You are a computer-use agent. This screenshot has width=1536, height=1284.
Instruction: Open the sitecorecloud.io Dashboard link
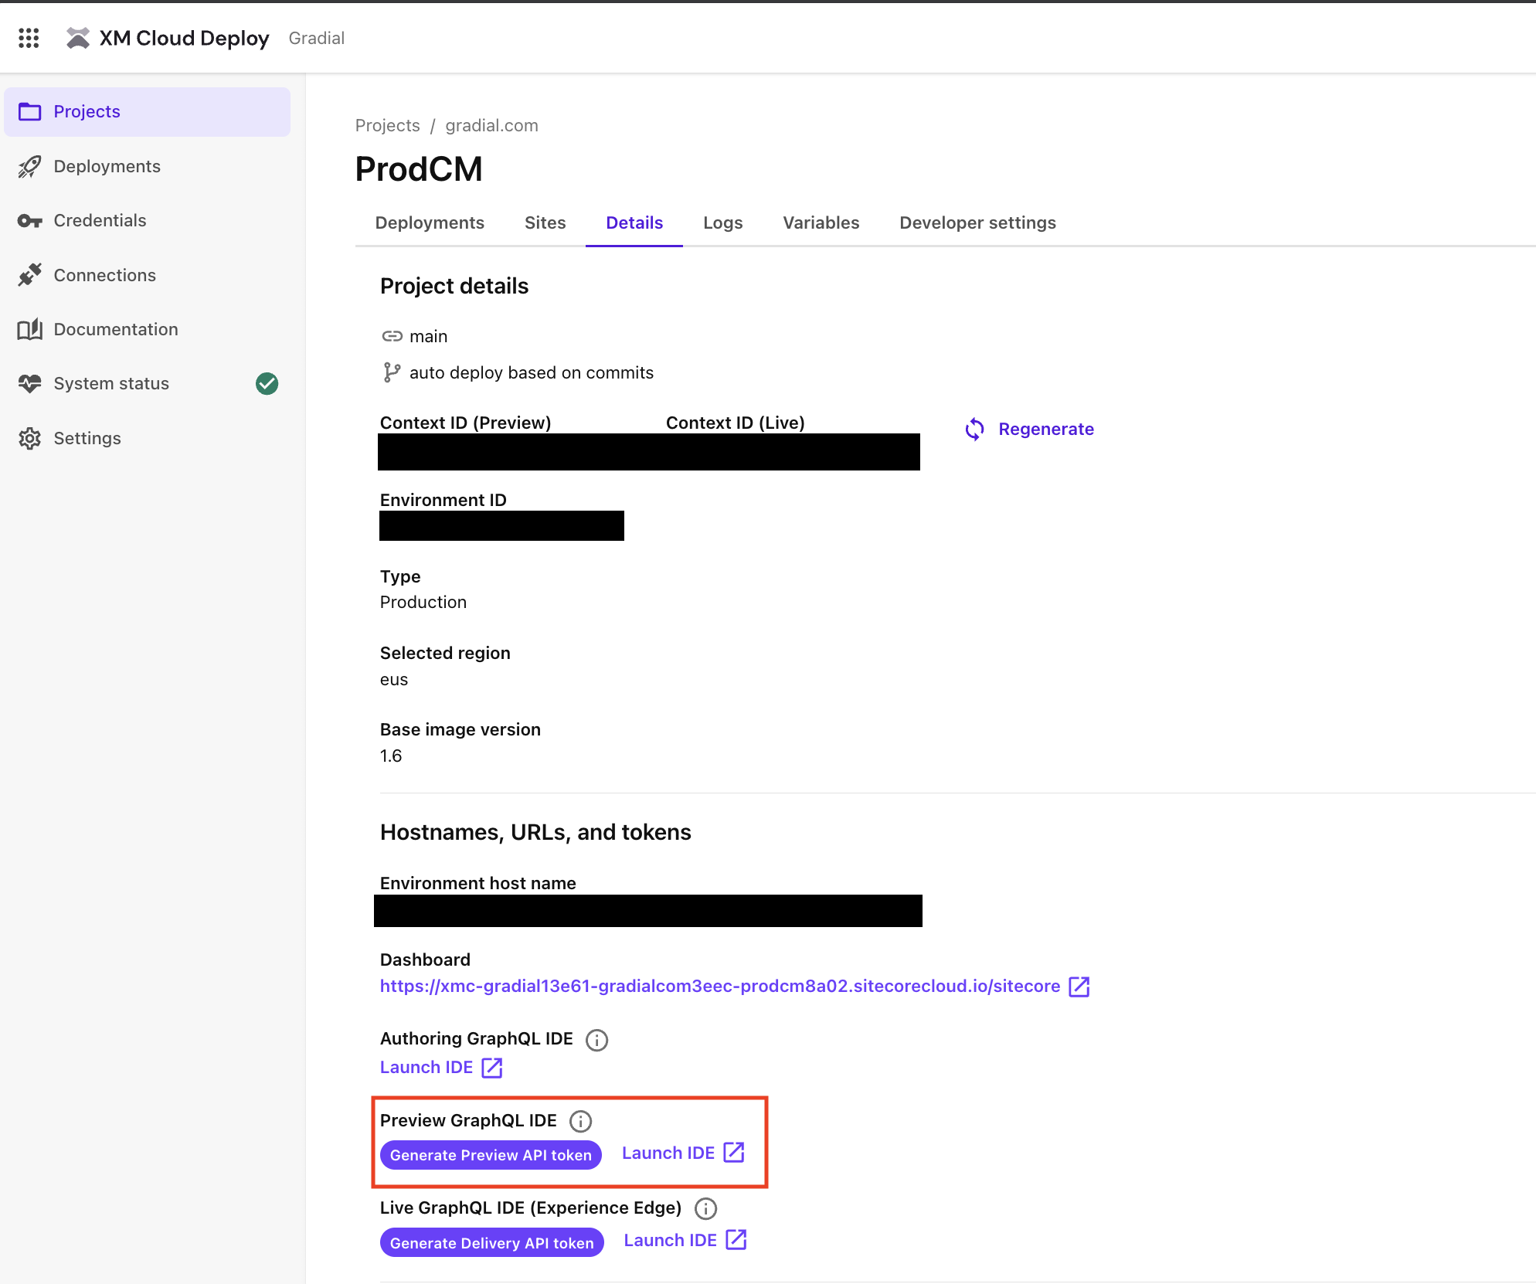719,987
